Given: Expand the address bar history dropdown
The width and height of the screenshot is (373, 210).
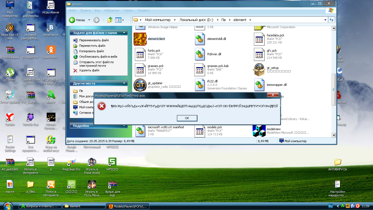Looking at the screenshot, I should point(325,20).
